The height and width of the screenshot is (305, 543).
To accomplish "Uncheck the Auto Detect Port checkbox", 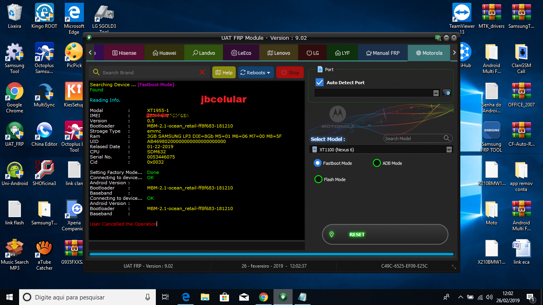I will [319, 82].
